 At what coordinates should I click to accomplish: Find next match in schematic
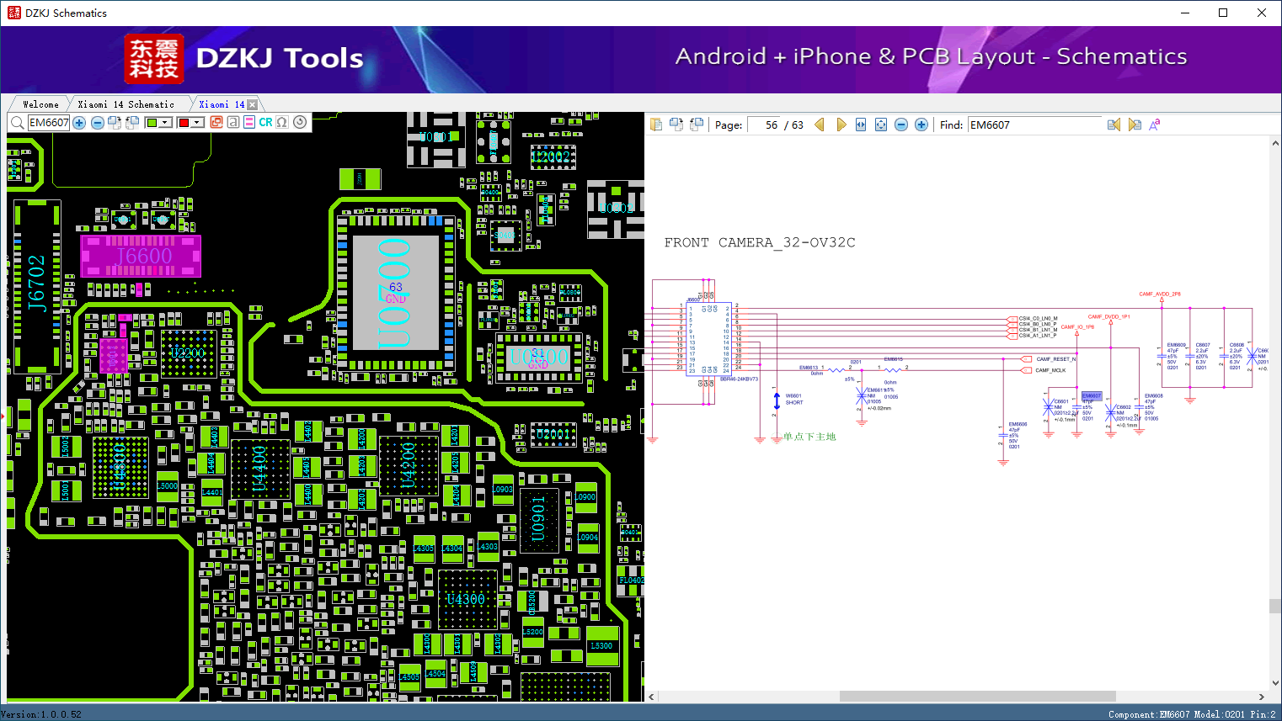pos(1135,125)
